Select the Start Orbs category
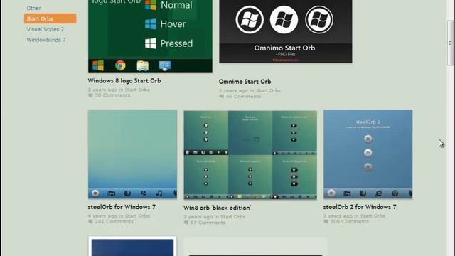The height and width of the screenshot is (256, 455). (50, 18)
